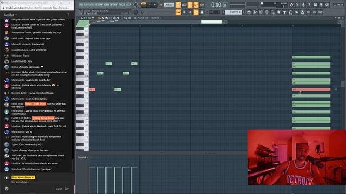Toggle recording countdown button
Image resolution: width=346 pixels, height=194 pixels.
[x=190, y=5]
